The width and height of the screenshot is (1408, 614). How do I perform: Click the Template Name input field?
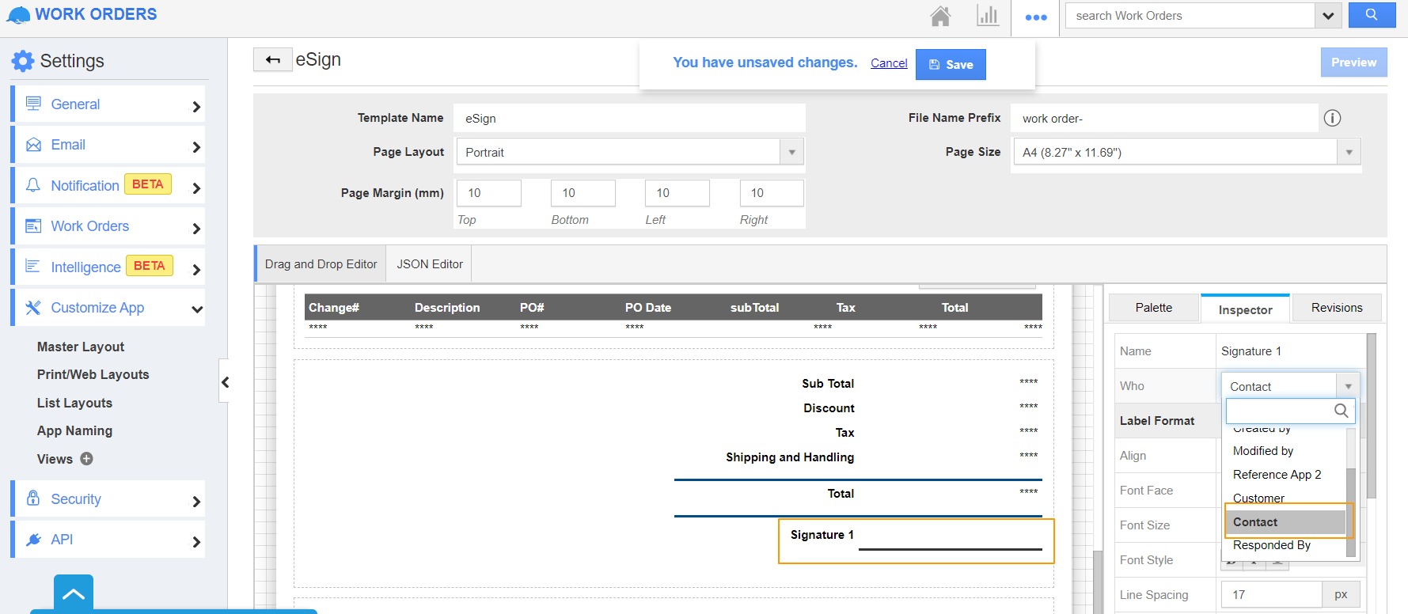(630, 118)
